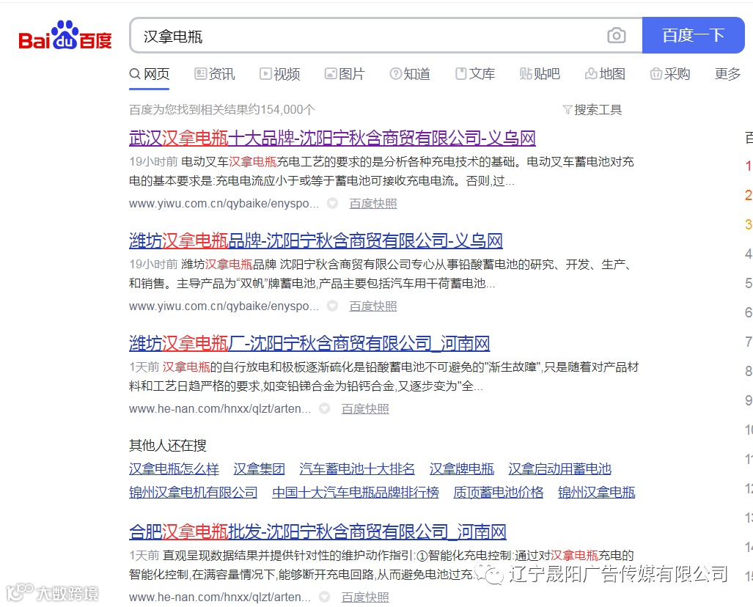Search related query 锦州汉拿电瓶
The image size is (753, 607).
pyautogui.click(x=596, y=492)
